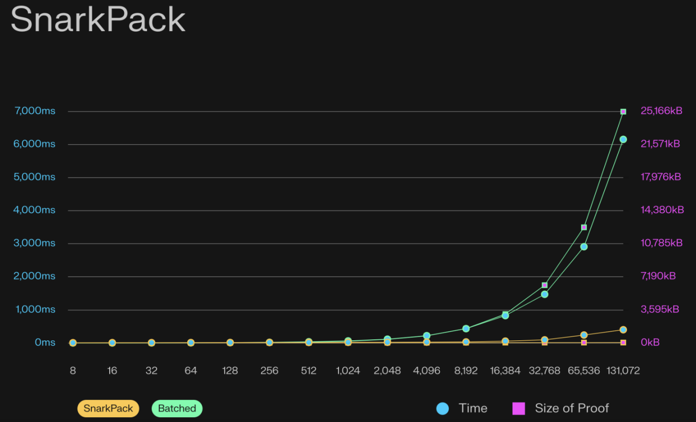Click the 512 x-axis label
Image resolution: width=696 pixels, height=422 pixels.
point(308,370)
